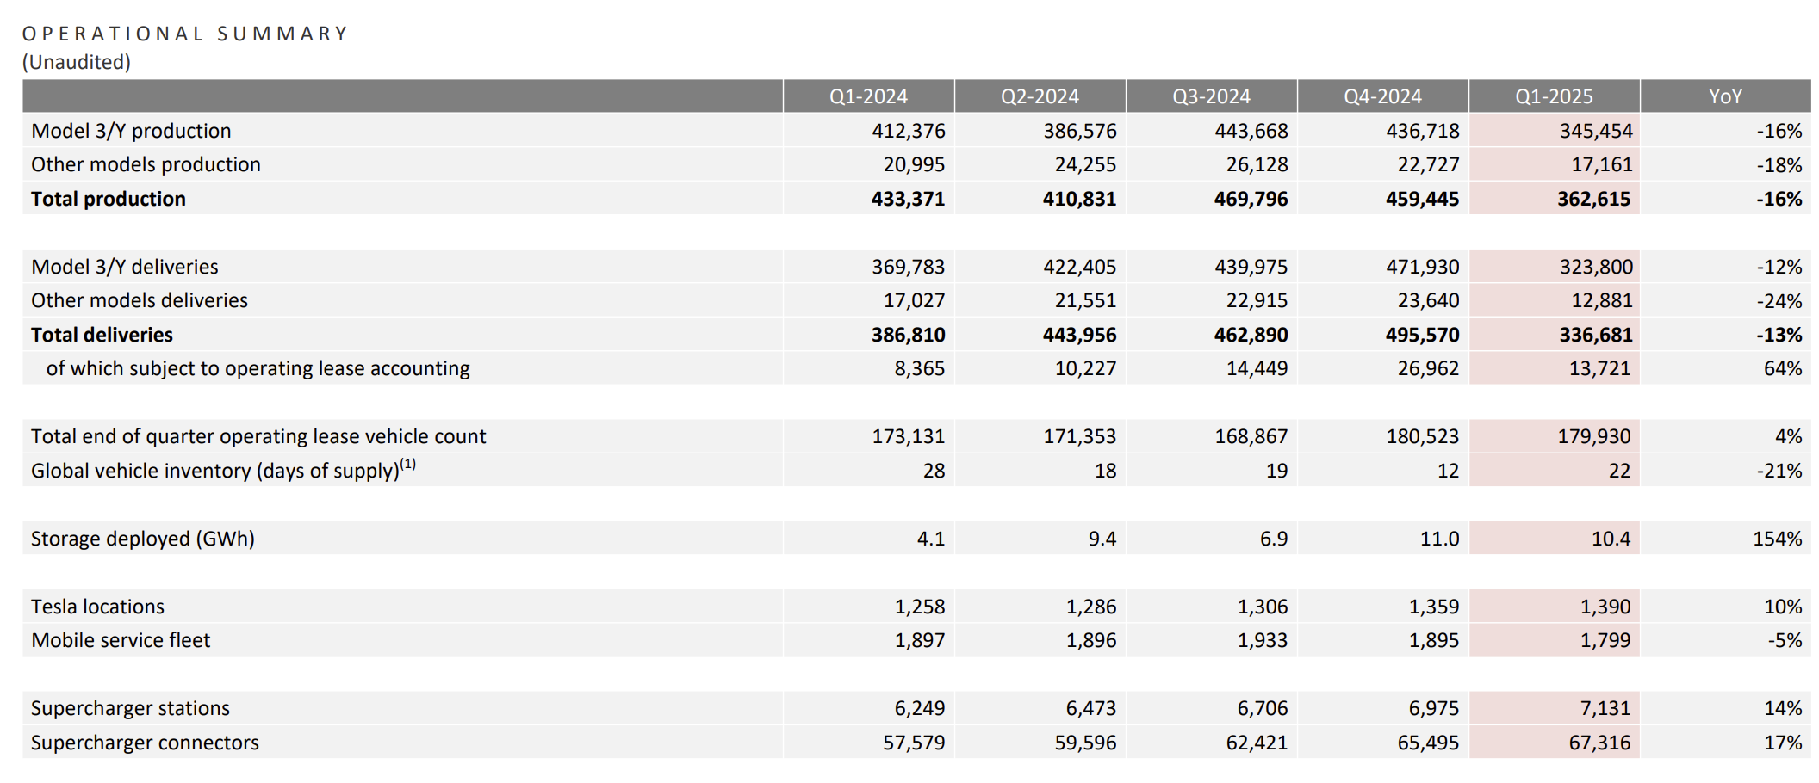Viewport: 1819px width, 783px height.
Task: Select the bold 362,615 total
Action: click(1593, 199)
